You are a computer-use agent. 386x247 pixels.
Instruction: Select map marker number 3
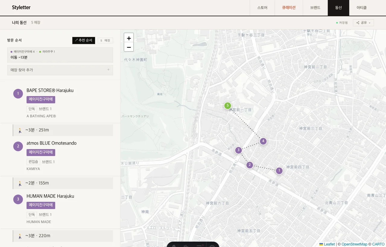point(239,150)
